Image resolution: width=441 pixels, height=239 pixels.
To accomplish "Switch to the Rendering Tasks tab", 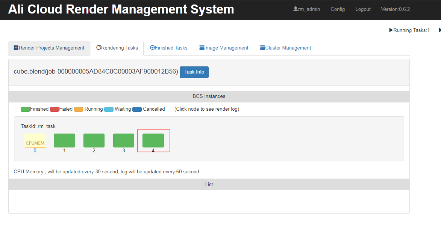I will pyautogui.click(x=117, y=48).
